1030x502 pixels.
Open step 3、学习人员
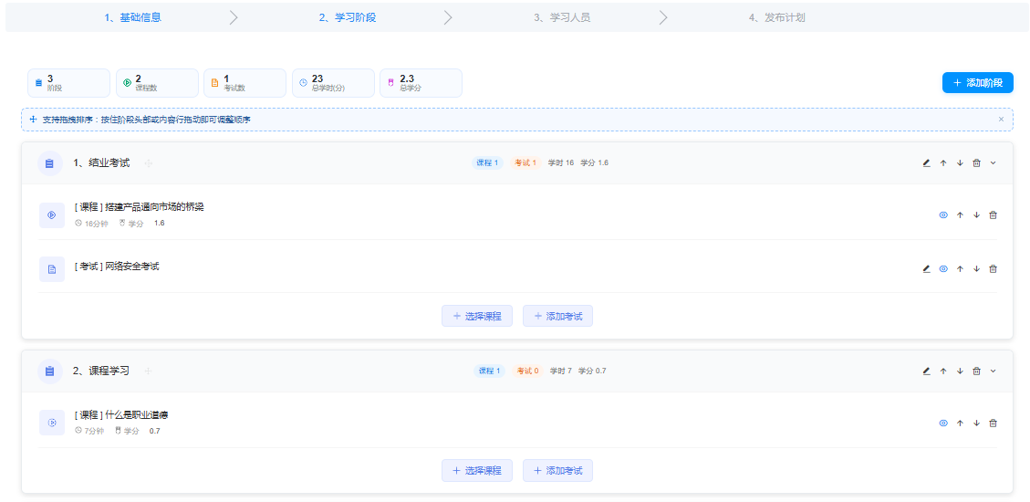[562, 17]
